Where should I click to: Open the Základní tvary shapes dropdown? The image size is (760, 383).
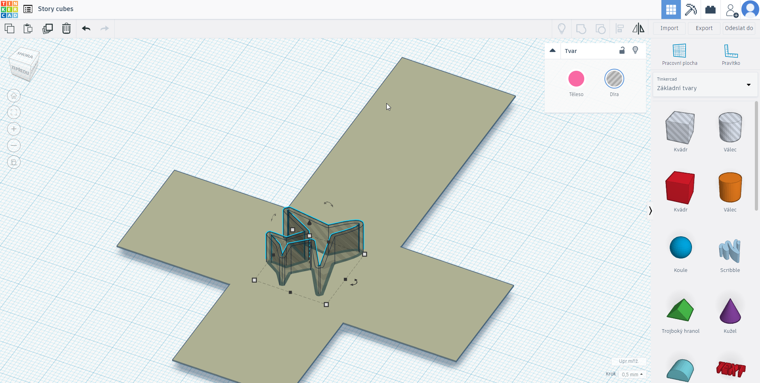(705, 85)
